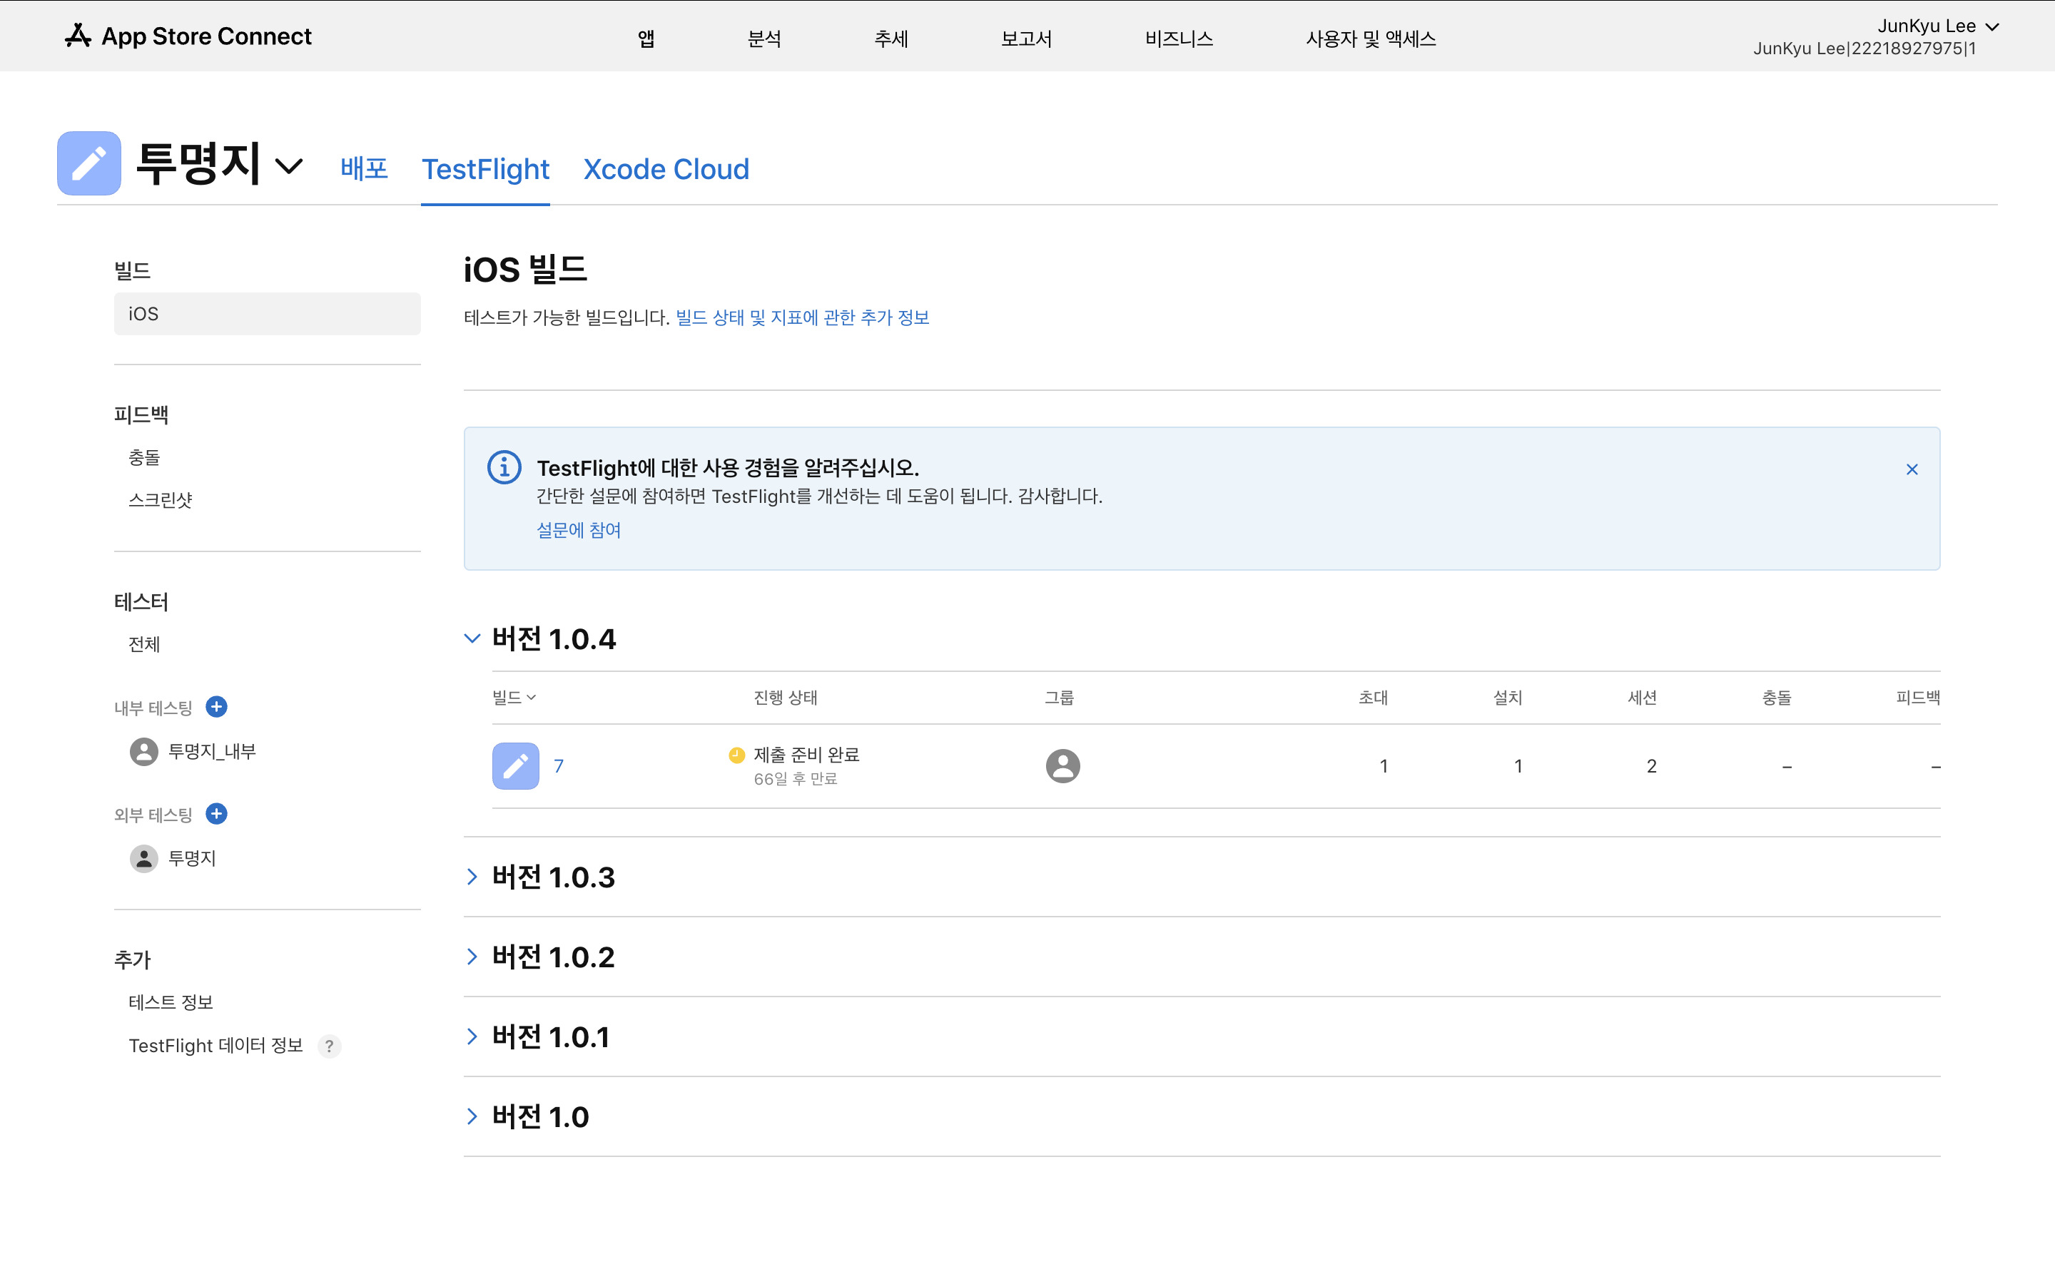Switch to the TestFlight tab
The height and width of the screenshot is (1284, 2055).
486,169
